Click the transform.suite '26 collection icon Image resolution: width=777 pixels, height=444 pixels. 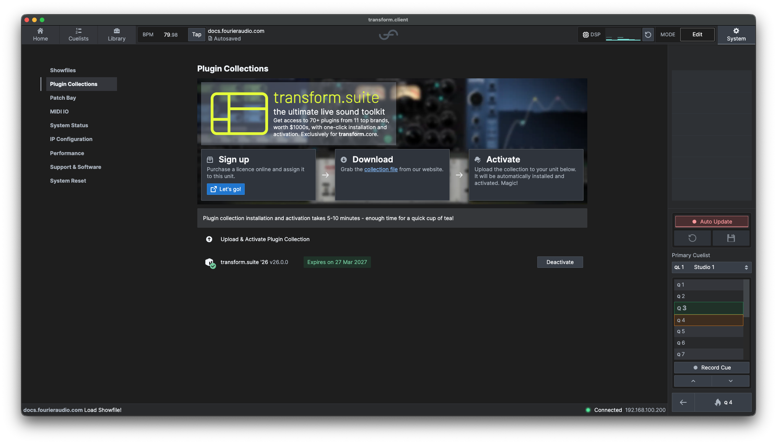click(210, 263)
